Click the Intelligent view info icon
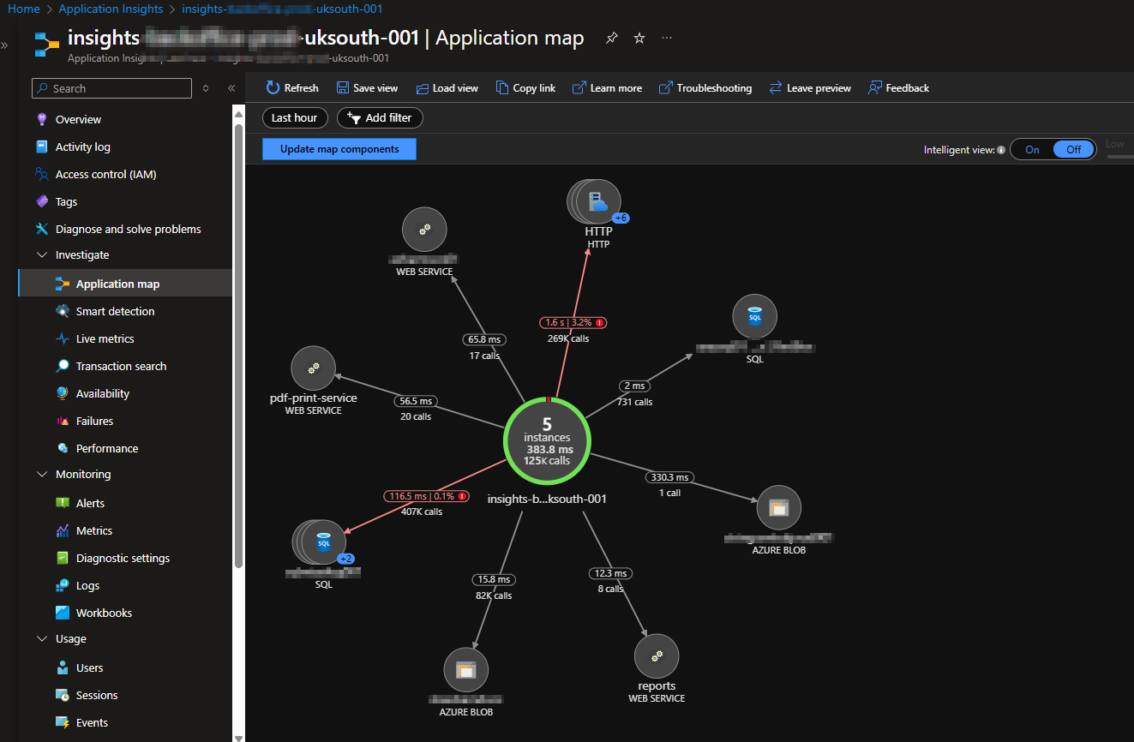This screenshot has width=1134, height=742. point(1001,150)
